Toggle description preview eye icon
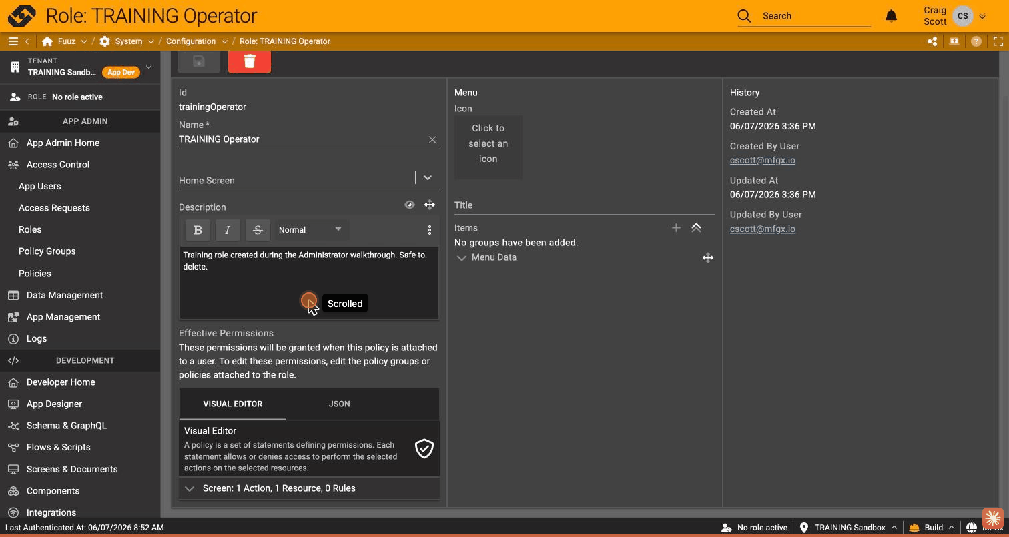 point(410,205)
